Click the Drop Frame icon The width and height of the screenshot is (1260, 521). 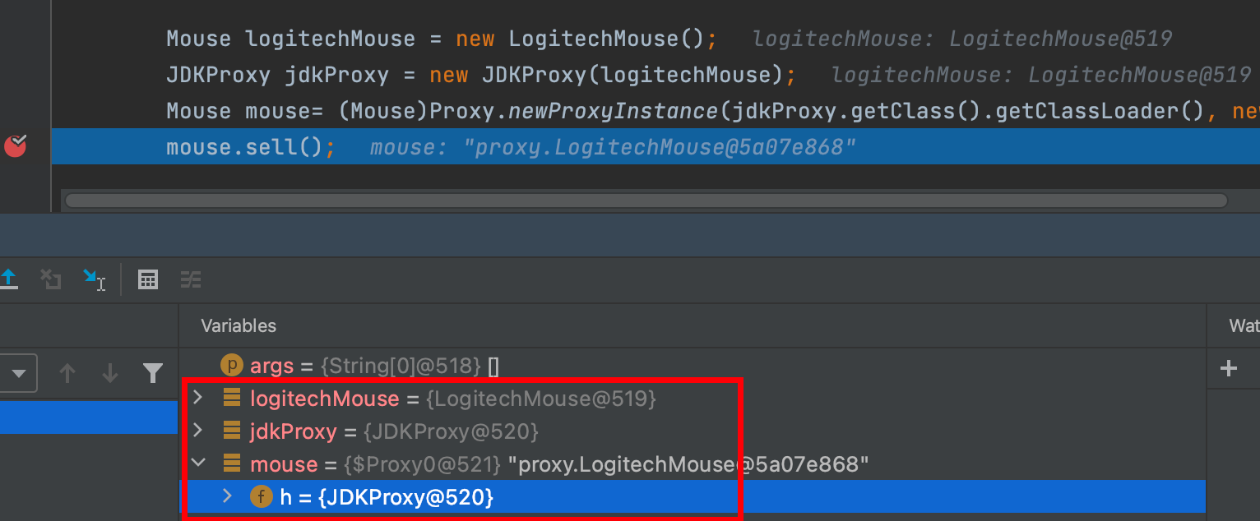pos(51,279)
